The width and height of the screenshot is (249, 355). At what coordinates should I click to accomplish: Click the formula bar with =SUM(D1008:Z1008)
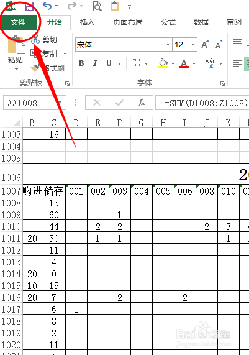click(x=202, y=103)
